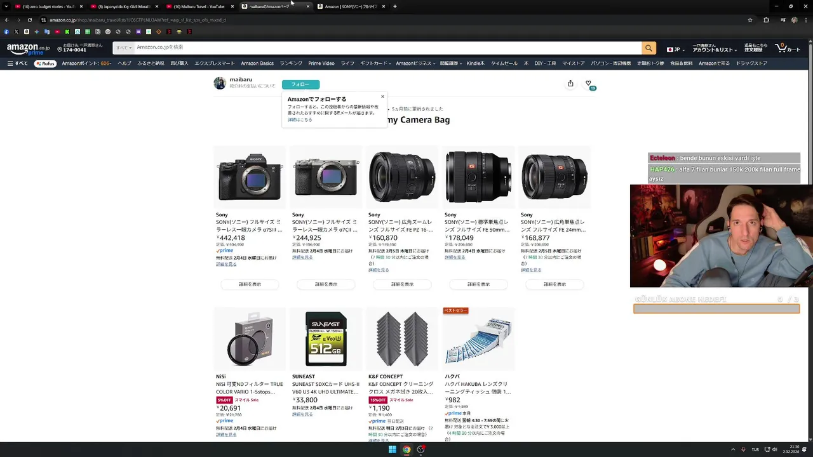Image resolution: width=813 pixels, height=457 pixels.
Task: Click the orange subscriber goal progress bar
Action: [716, 309]
